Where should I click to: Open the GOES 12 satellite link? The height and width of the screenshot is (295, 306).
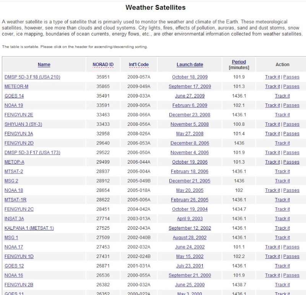click(14, 266)
